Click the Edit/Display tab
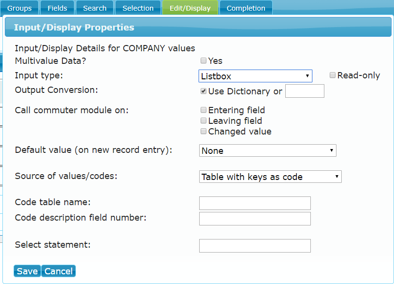This screenshot has height=284, width=394. point(190,8)
